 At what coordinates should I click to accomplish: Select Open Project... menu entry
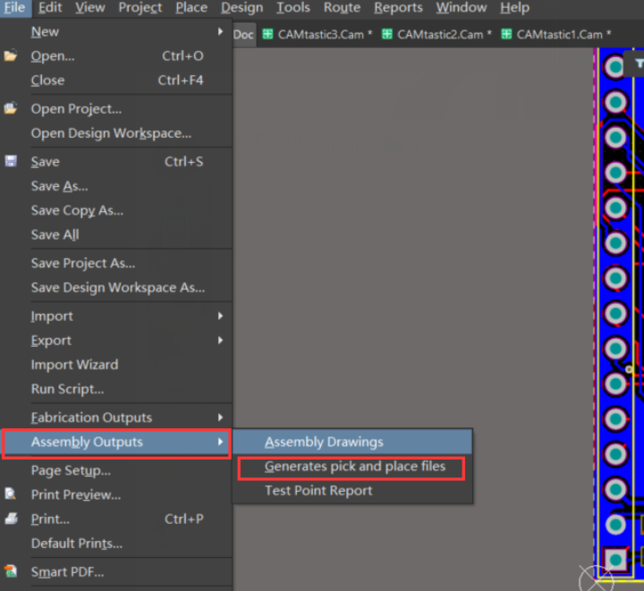[116, 108]
